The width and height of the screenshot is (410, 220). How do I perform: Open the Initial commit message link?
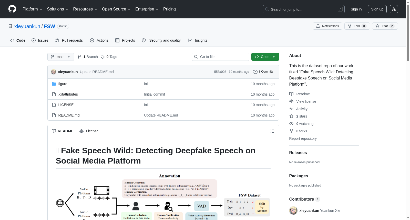(155, 94)
